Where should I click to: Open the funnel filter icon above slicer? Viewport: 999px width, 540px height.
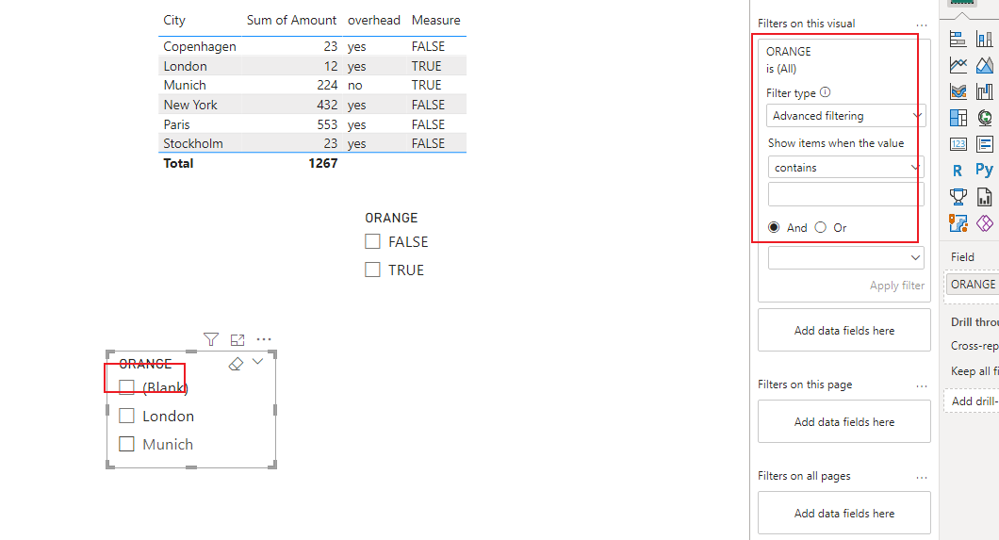[211, 339]
